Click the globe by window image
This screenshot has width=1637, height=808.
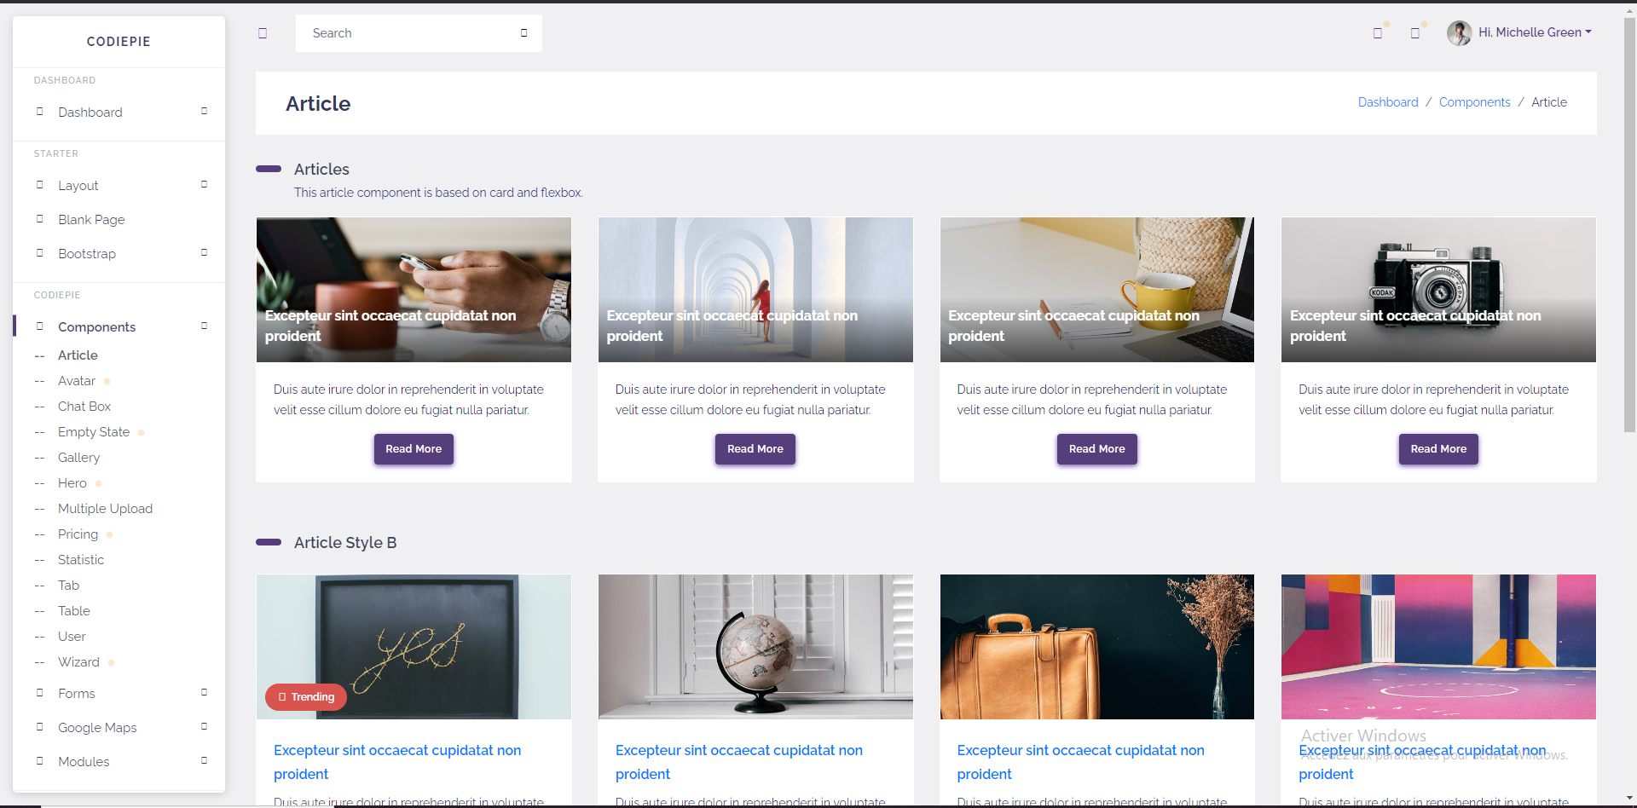click(755, 647)
